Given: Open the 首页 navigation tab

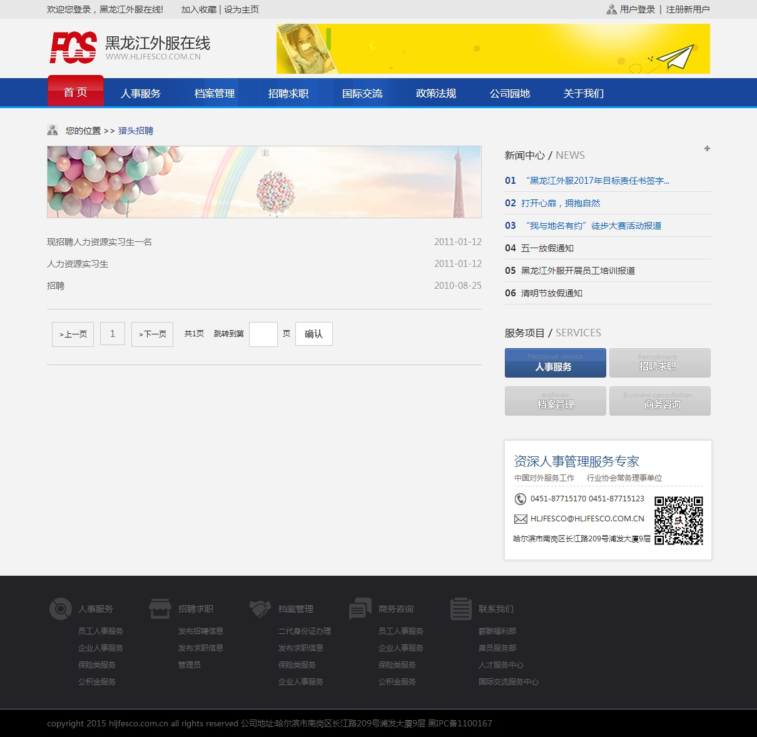Looking at the screenshot, I should click(x=76, y=93).
